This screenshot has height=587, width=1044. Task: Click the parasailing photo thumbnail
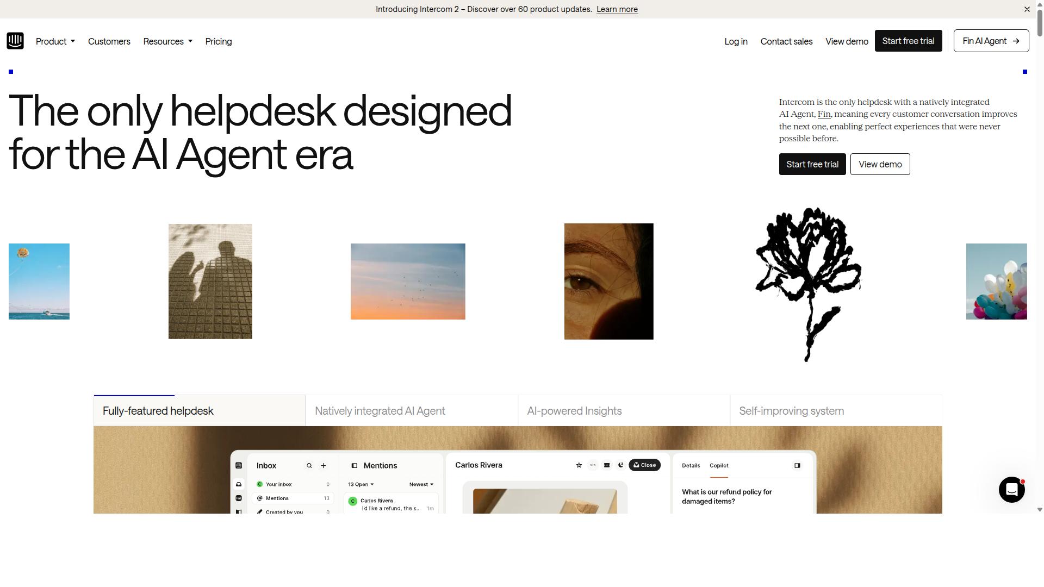(39, 282)
